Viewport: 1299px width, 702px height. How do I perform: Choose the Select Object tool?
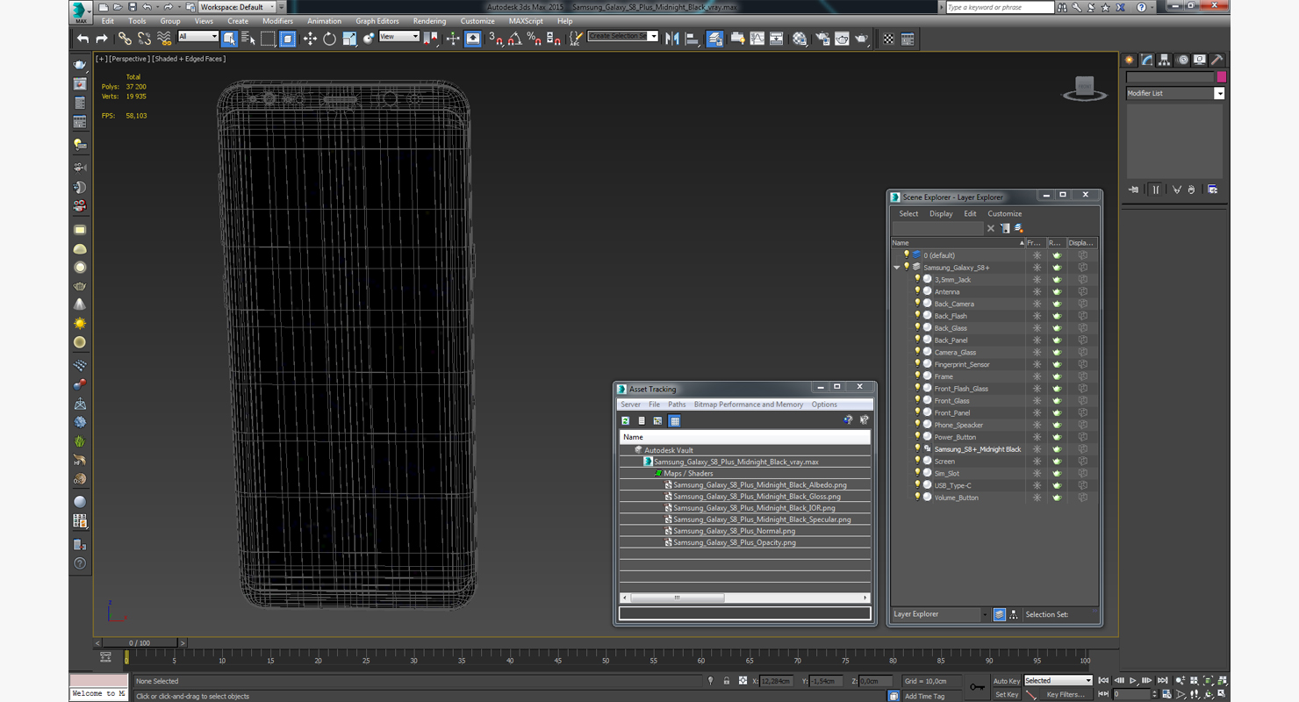tap(229, 39)
